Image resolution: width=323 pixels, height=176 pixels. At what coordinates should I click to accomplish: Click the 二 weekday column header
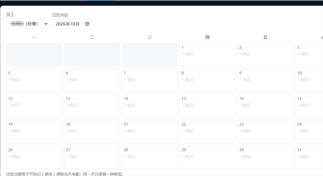pyautogui.click(x=92, y=37)
